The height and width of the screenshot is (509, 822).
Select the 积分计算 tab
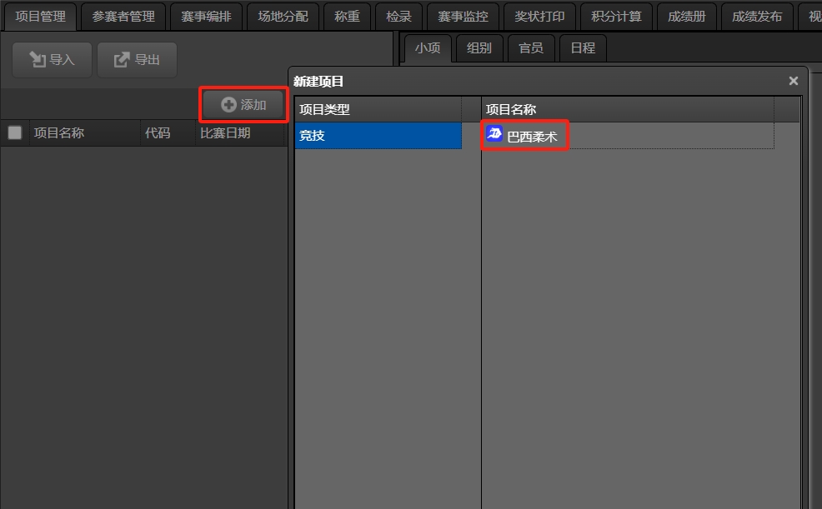point(617,17)
